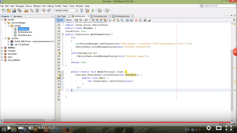237x133 pixels.
Task: Switch to the formkoneksi.java tab
Action: tap(122, 16)
